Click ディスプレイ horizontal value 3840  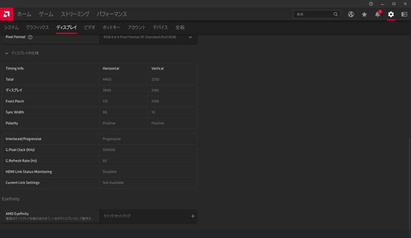107,90
